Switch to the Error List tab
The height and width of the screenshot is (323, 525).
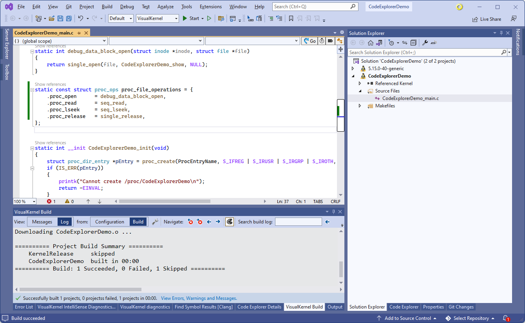tap(24, 307)
